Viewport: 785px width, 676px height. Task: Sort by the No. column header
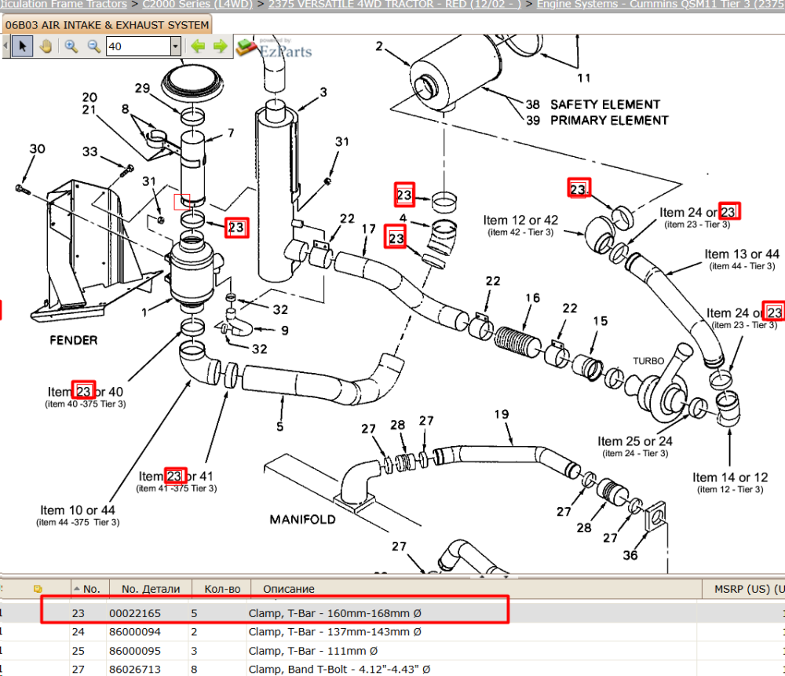pos(90,589)
